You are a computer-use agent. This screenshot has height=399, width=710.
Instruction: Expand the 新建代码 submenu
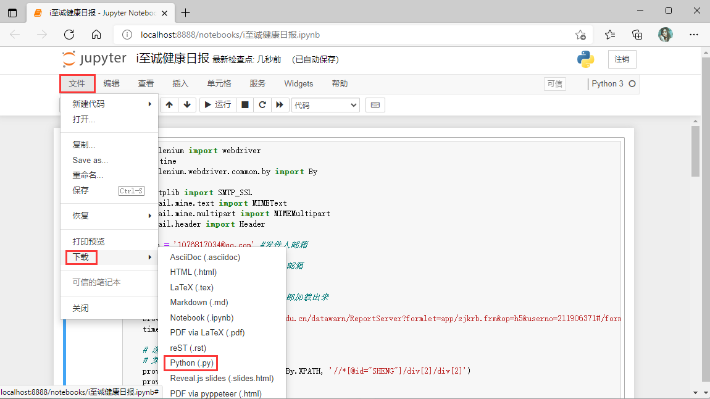point(109,104)
